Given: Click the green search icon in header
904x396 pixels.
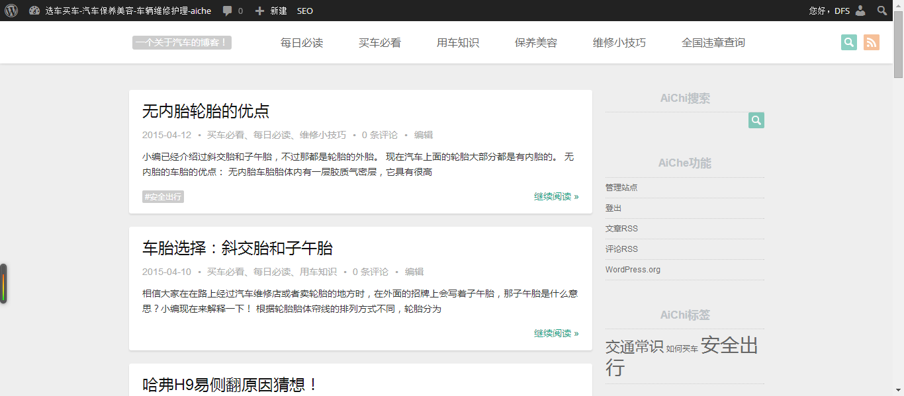Looking at the screenshot, I should [x=849, y=42].
